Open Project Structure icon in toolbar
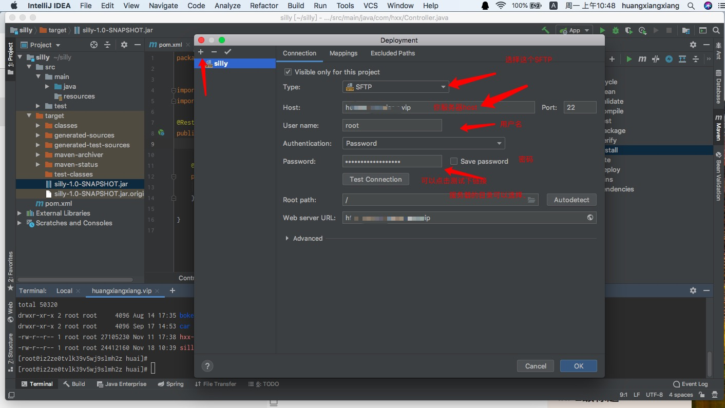 pyautogui.click(x=686, y=30)
